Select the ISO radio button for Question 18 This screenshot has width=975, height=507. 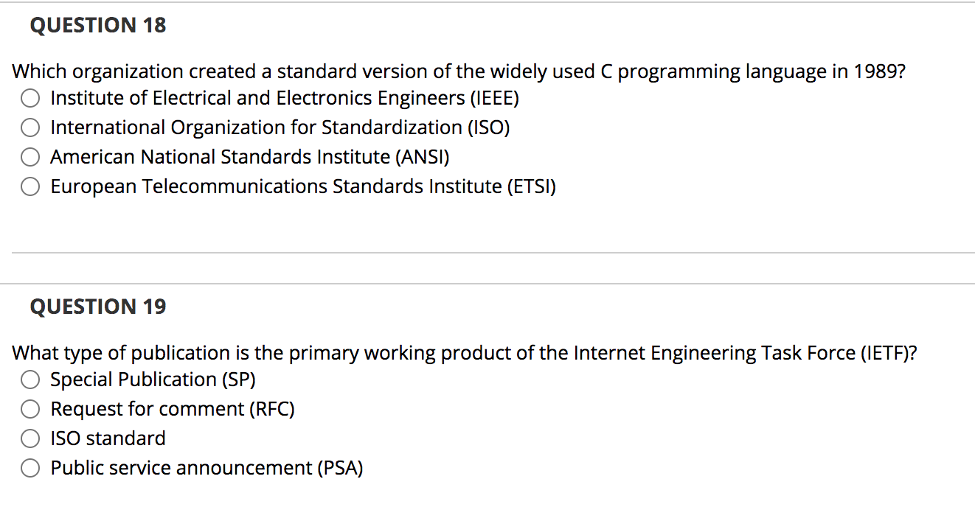[30, 127]
